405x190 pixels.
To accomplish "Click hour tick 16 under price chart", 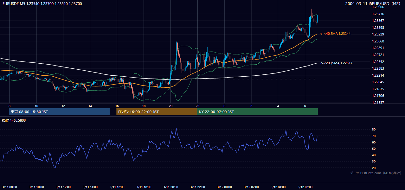I will [117, 106].
